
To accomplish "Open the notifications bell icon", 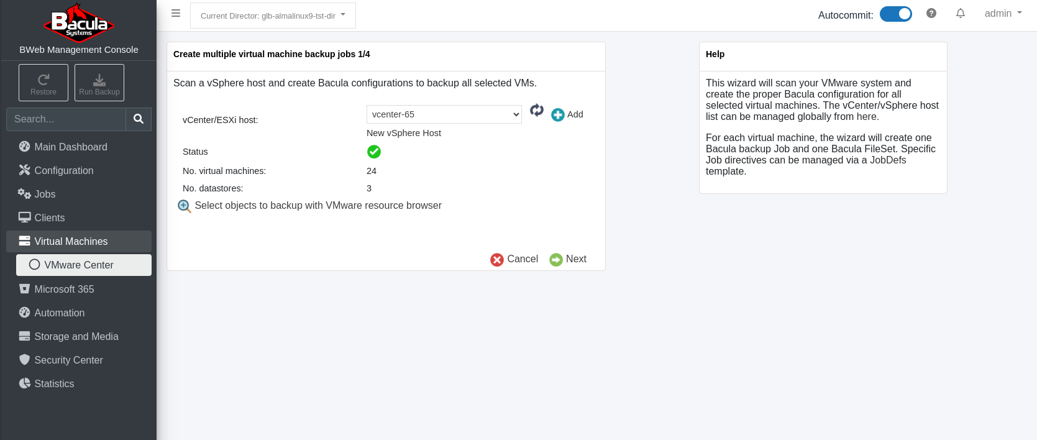I will (961, 13).
